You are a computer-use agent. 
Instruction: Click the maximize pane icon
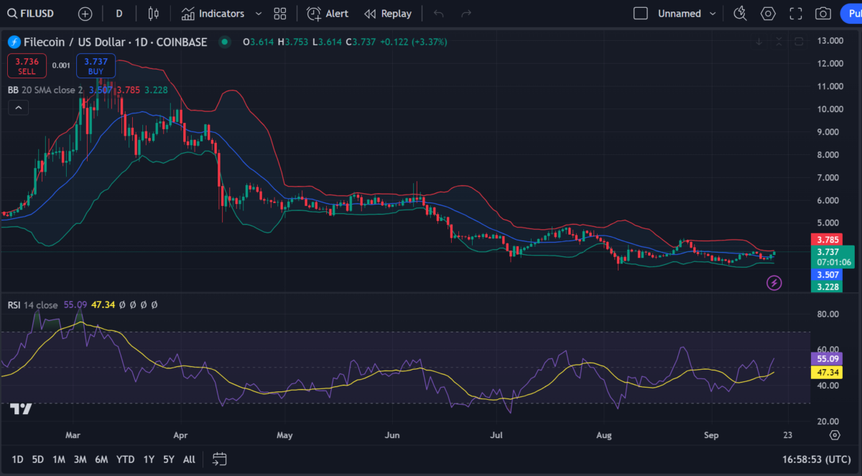[799, 42]
